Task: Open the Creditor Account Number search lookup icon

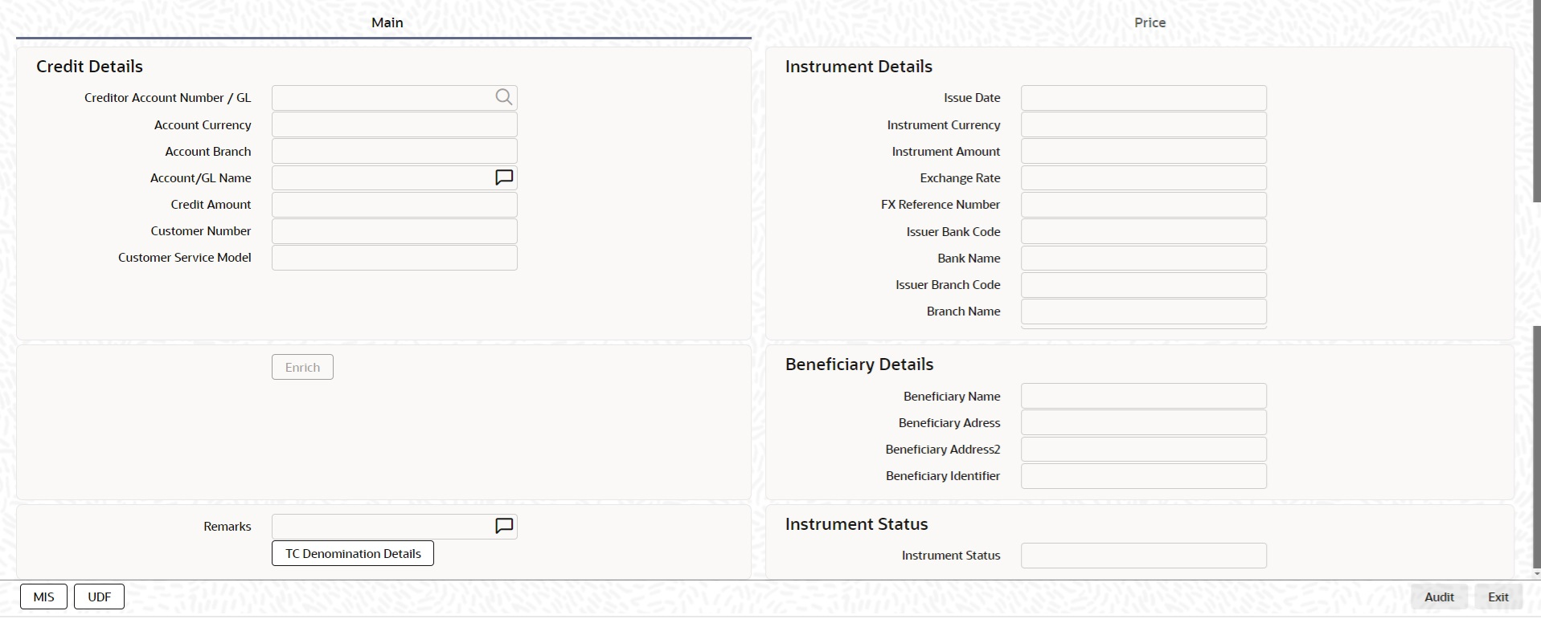Action: click(x=504, y=97)
